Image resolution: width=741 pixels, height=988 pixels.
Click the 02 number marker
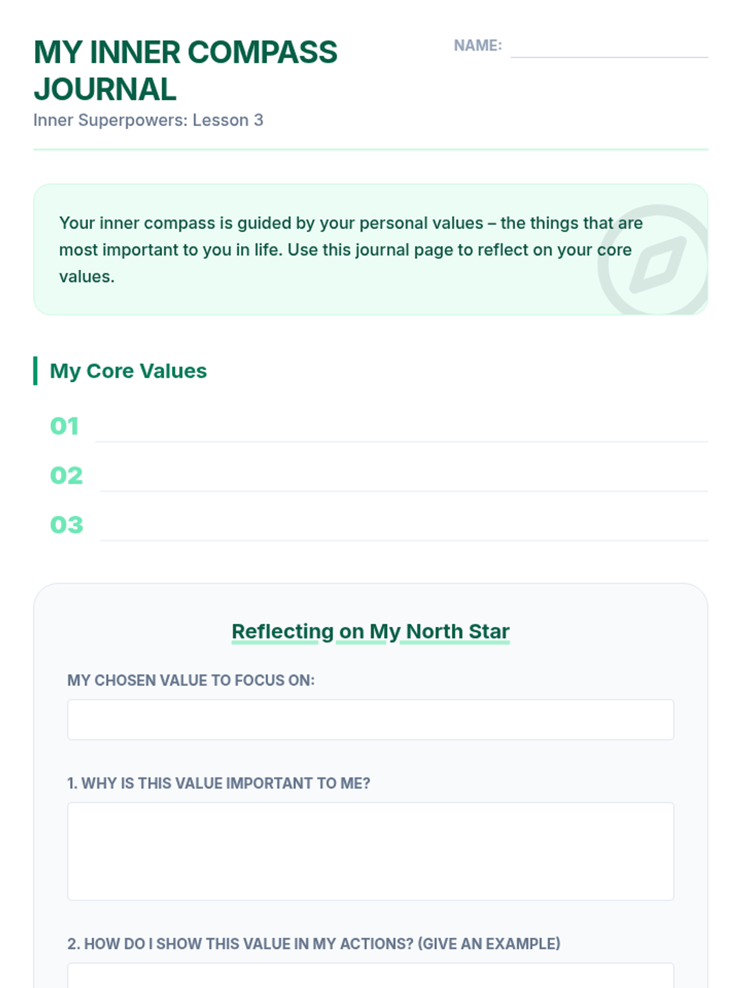[x=66, y=475]
